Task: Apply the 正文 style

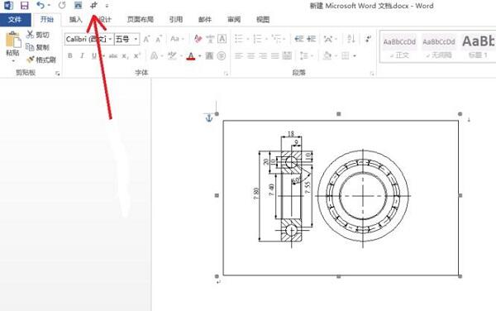Action: click(399, 47)
